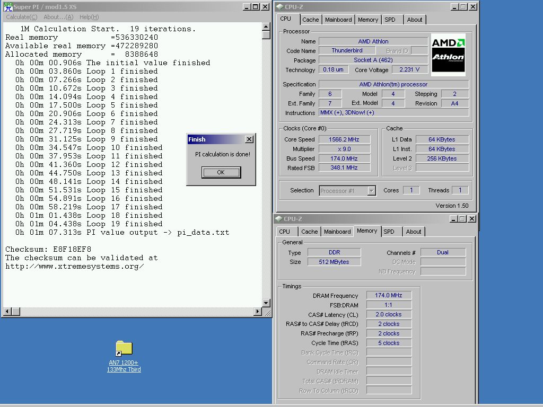The image size is (543, 407).
Task: Click the 1M Calculation Start line
Action: tap(108, 29)
